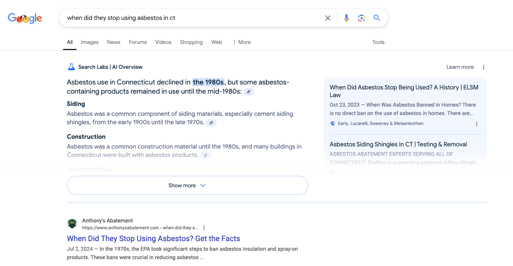Click the Anthony's Abatement site name
513x266 pixels.
(x=107, y=221)
